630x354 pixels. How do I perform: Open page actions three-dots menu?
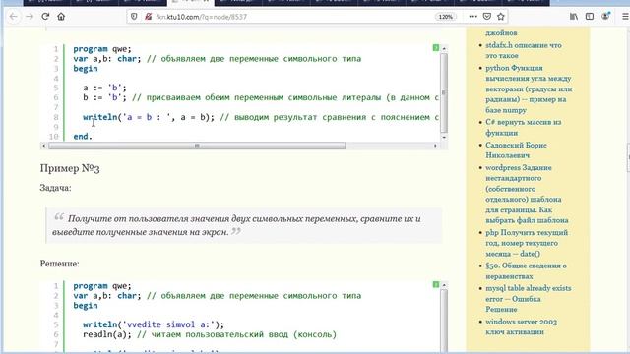coord(472,17)
